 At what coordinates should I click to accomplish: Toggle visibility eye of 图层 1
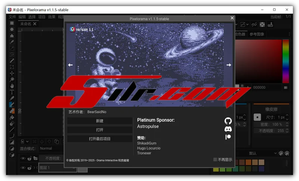[x=23, y=168]
